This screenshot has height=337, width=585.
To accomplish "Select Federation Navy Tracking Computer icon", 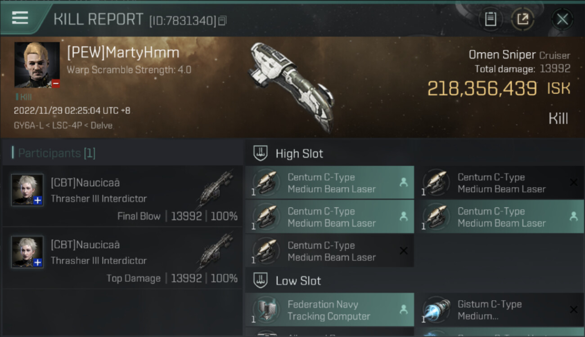I will pyautogui.click(x=265, y=310).
